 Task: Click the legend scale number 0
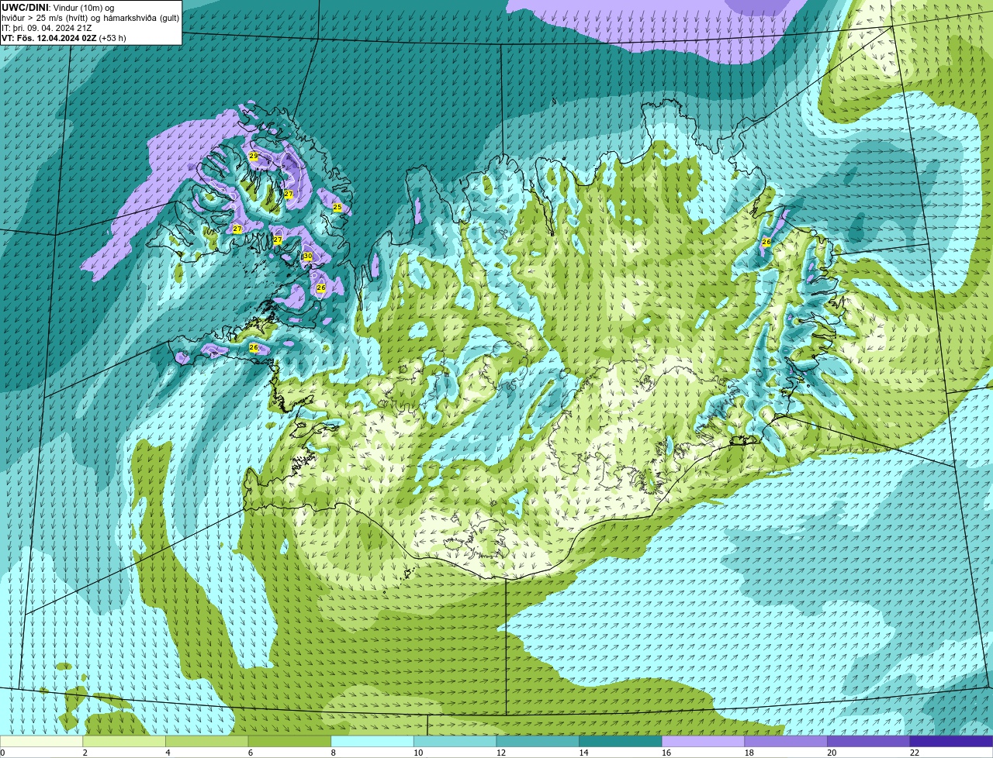[x=2, y=753]
